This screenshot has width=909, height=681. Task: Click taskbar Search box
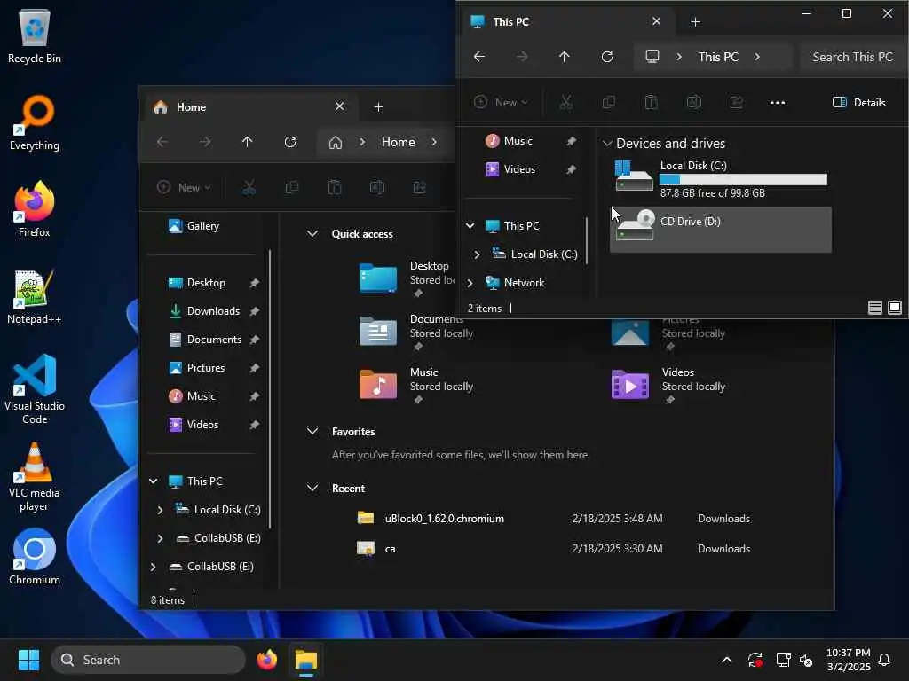pos(148,660)
